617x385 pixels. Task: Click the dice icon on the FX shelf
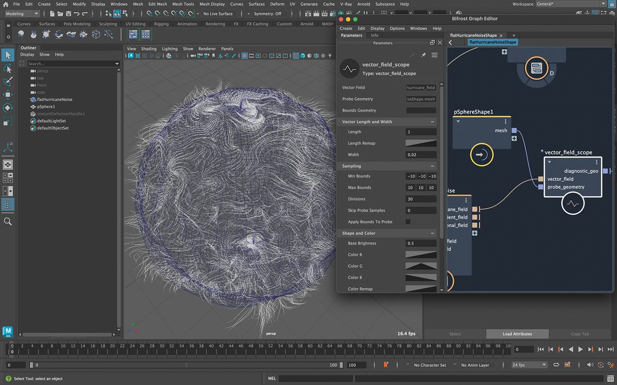pyautogui.click(x=96, y=34)
